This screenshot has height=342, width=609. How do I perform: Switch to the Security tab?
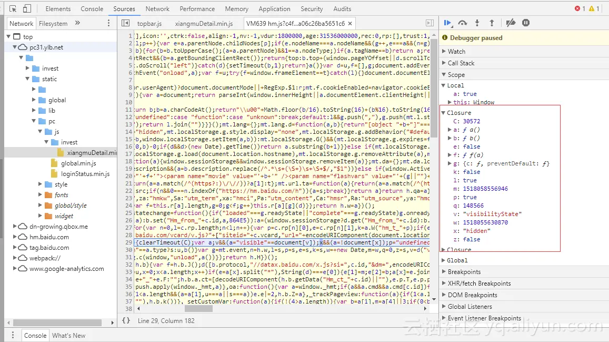[312, 8]
